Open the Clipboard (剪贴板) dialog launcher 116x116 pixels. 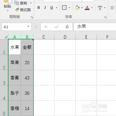coord(32,17)
